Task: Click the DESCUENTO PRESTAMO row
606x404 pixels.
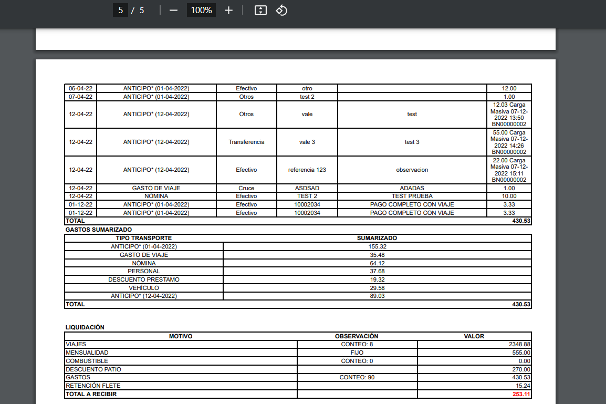Action: 144,279
